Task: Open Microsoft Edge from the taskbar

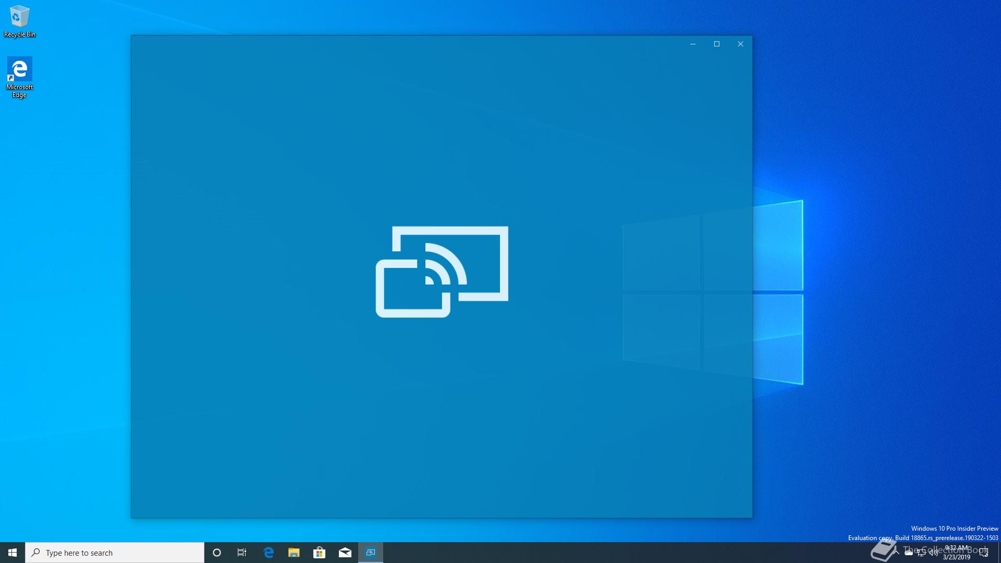Action: point(268,553)
